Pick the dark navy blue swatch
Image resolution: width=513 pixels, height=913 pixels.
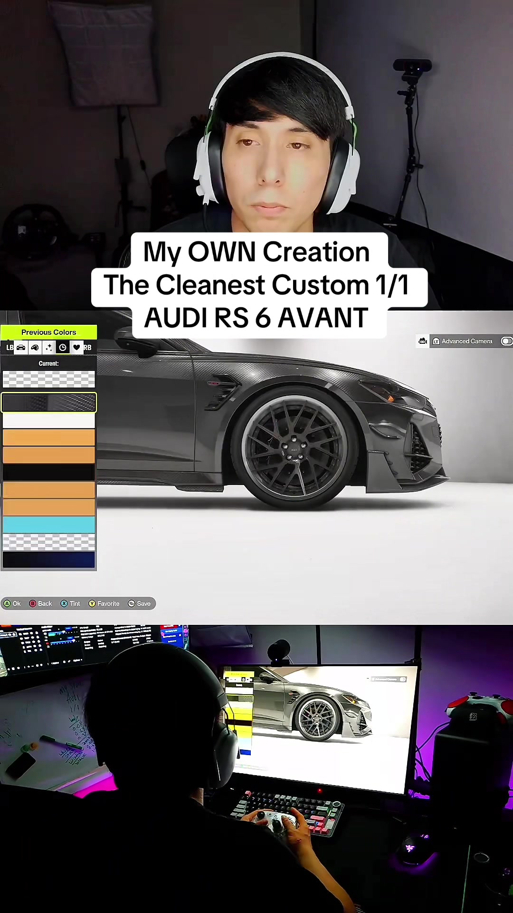(x=49, y=560)
